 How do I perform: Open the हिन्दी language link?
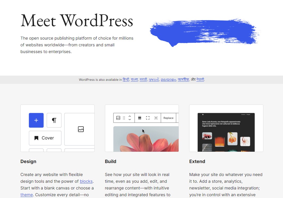coord(126,79)
